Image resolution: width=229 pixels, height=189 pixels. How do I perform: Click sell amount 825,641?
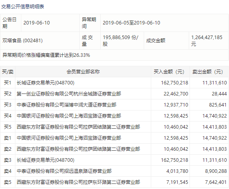(218, 105)
